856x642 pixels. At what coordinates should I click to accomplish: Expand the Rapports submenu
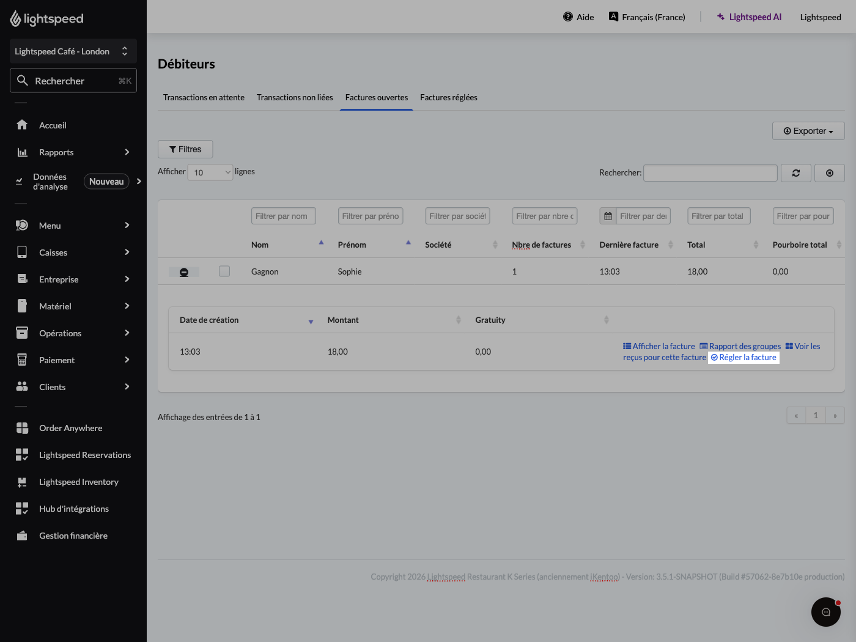127,152
